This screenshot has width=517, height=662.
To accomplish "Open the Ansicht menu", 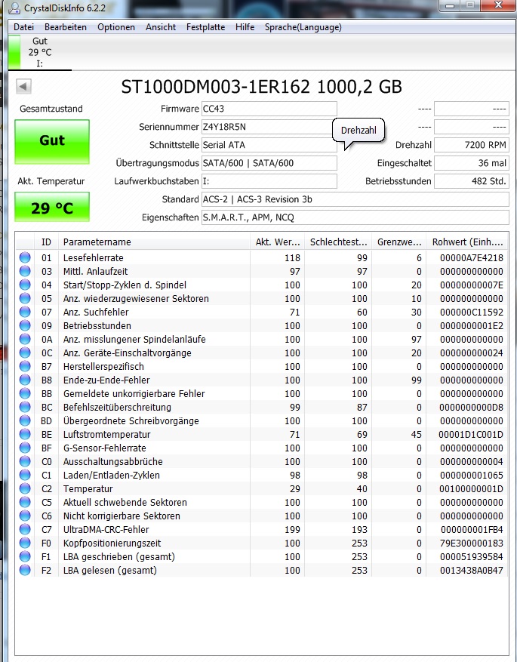I will (161, 27).
